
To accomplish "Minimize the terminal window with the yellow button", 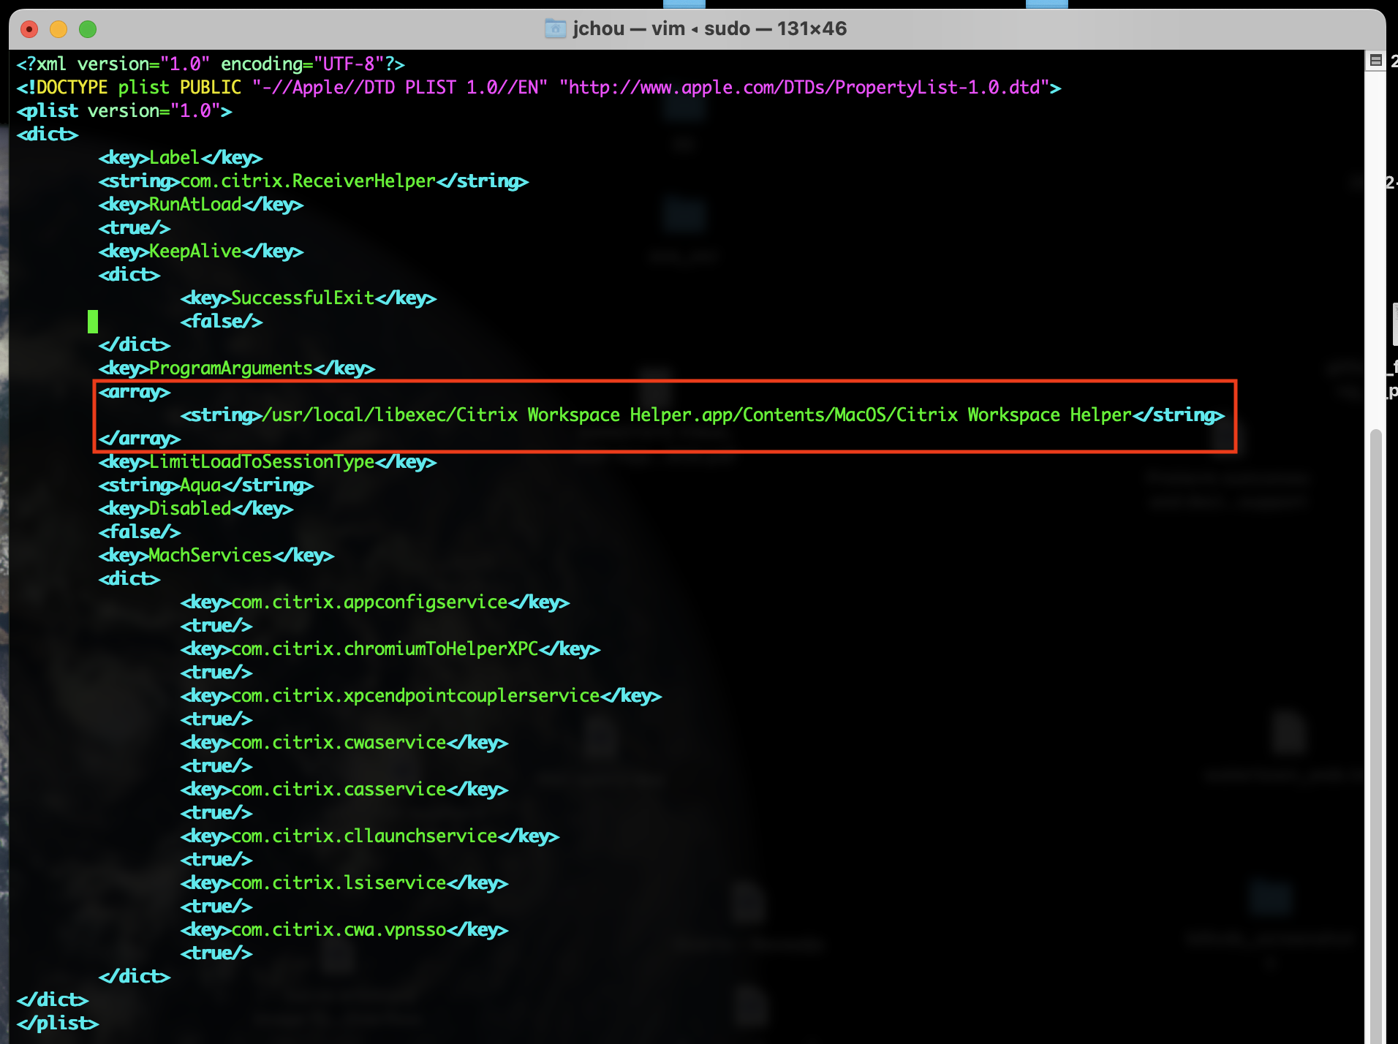I will click(58, 29).
